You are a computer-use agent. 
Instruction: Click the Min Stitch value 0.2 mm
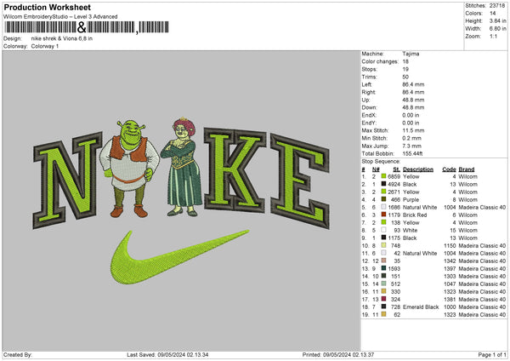[412, 138]
